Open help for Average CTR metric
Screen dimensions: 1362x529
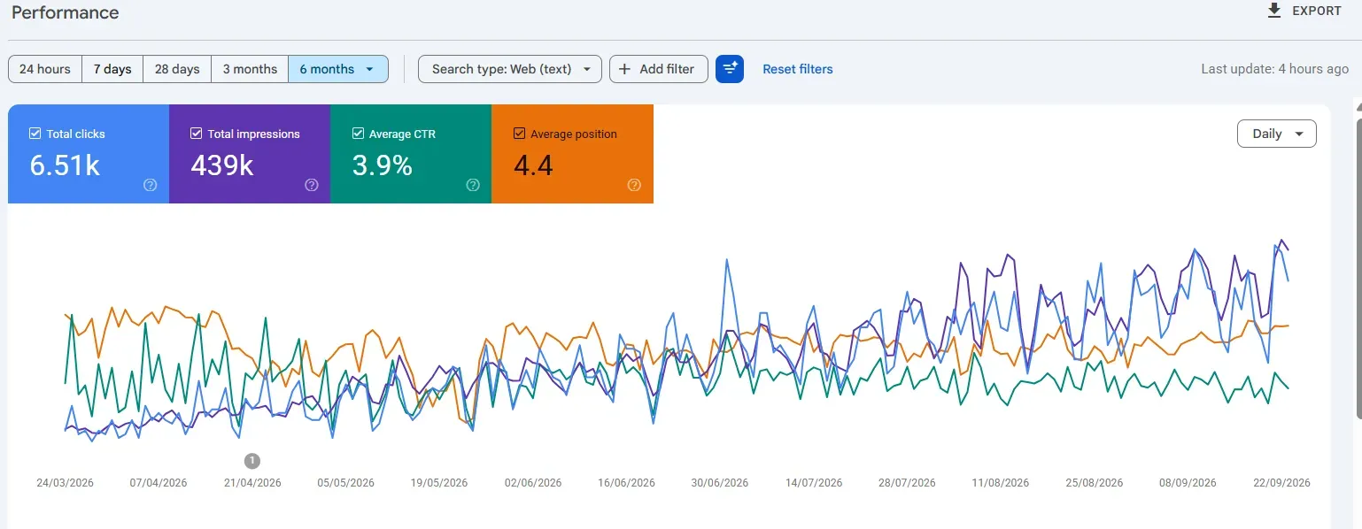pos(473,185)
